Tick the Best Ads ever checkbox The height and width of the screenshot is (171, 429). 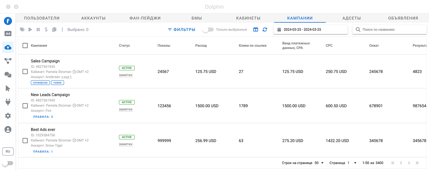25,141
